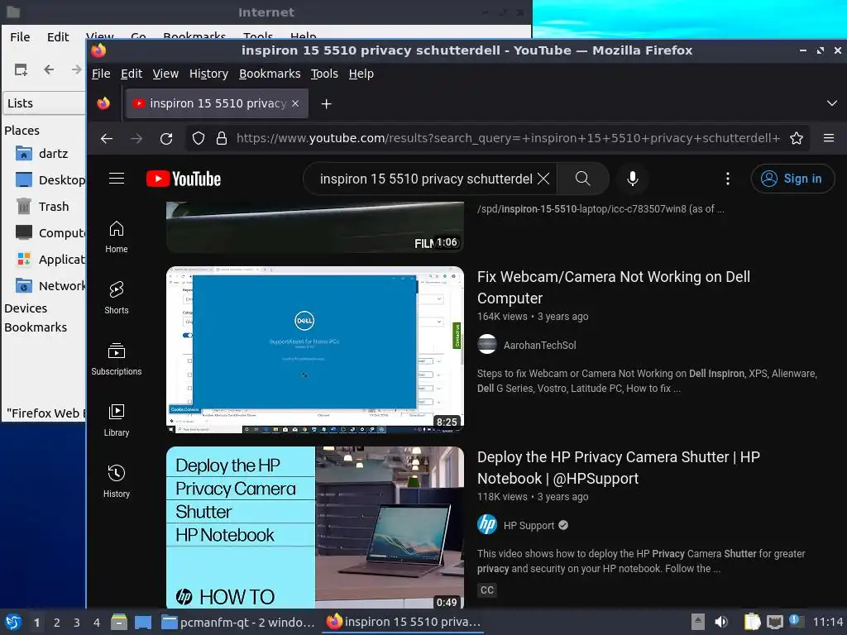The width and height of the screenshot is (847, 635).
Task: Open Firefox Edit menu
Action: (x=132, y=74)
